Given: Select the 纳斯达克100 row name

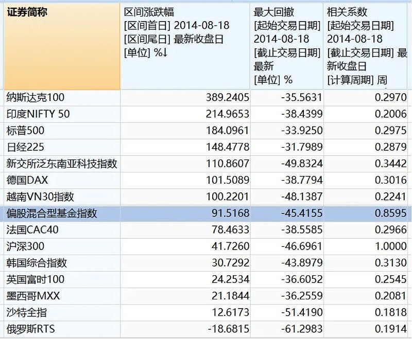Looking at the screenshot, I should (36, 98).
